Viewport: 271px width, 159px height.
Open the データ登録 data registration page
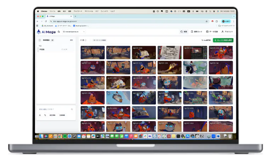coord(212,32)
